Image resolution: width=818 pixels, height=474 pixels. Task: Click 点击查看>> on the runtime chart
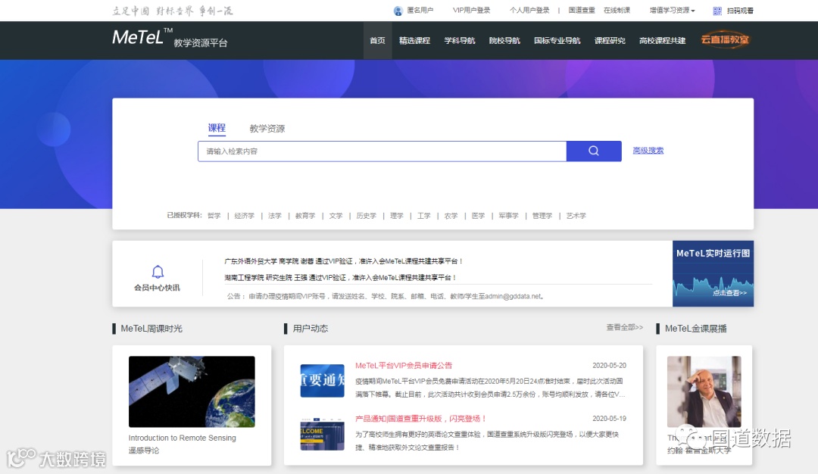(x=730, y=293)
